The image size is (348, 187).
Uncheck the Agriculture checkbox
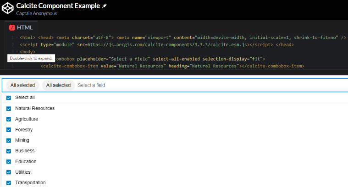coord(9,119)
